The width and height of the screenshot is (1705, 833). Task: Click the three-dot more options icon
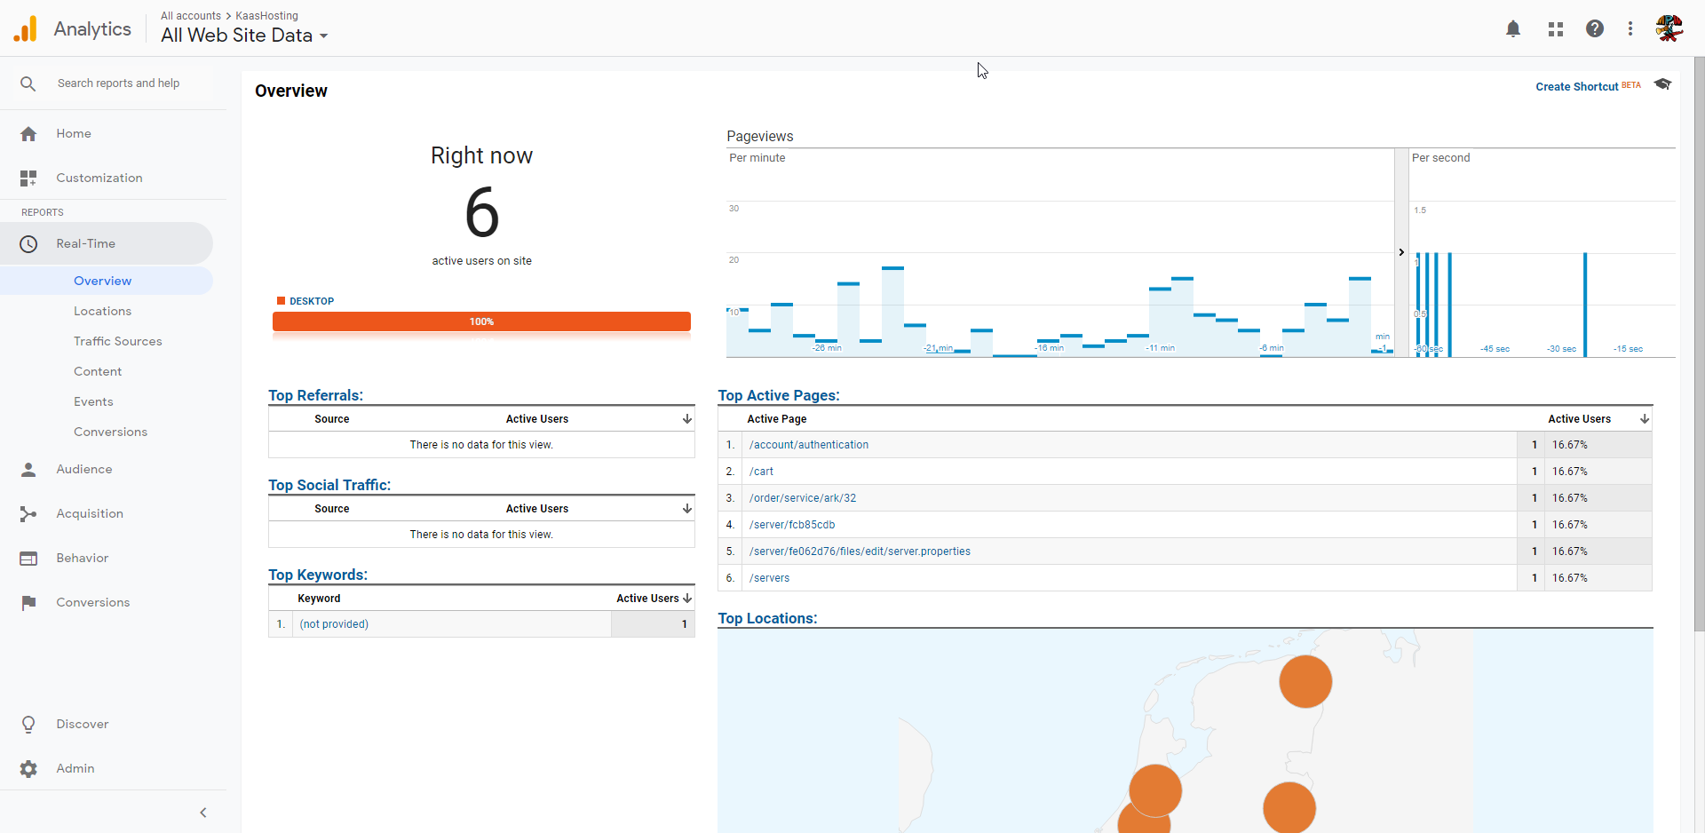coord(1630,29)
